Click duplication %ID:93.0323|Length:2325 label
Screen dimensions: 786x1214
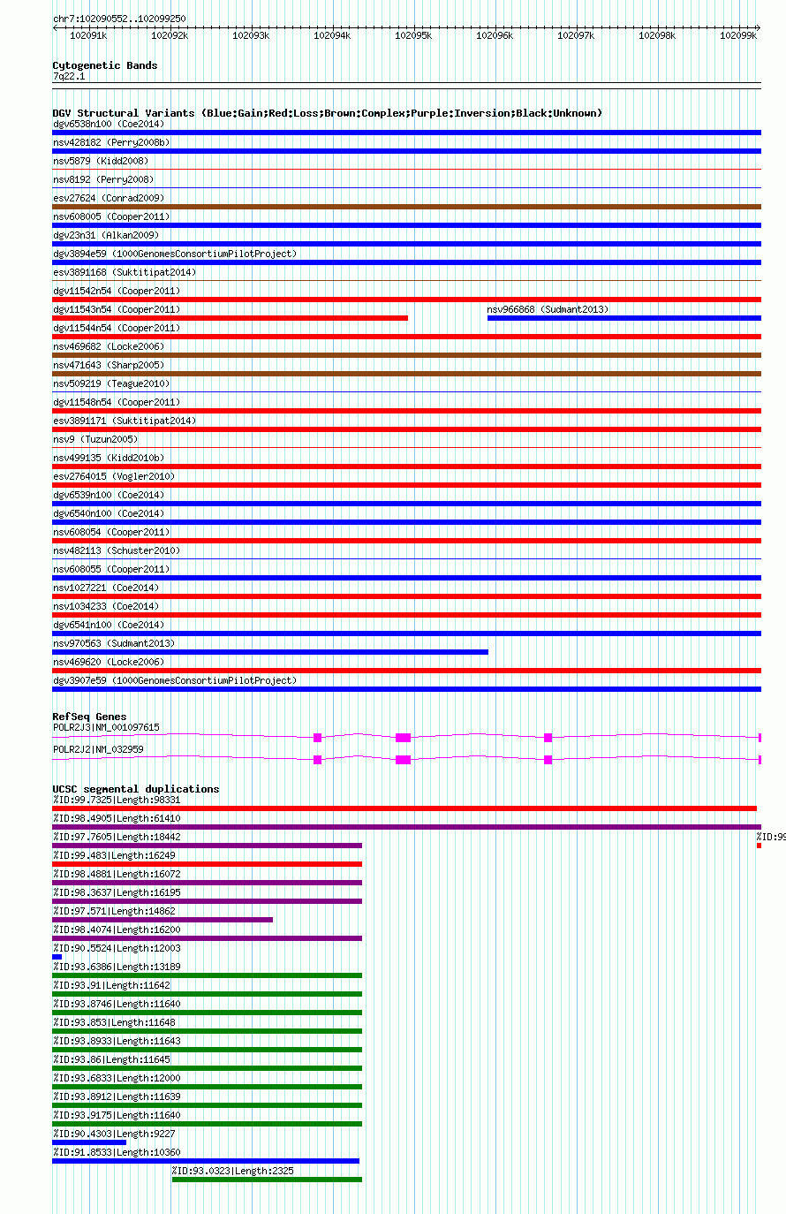pyautogui.click(x=233, y=1171)
